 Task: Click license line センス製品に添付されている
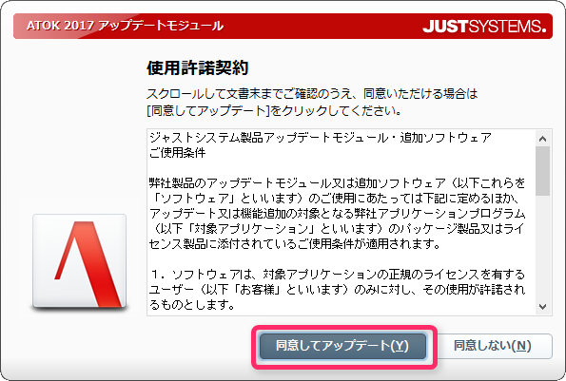click(295, 244)
